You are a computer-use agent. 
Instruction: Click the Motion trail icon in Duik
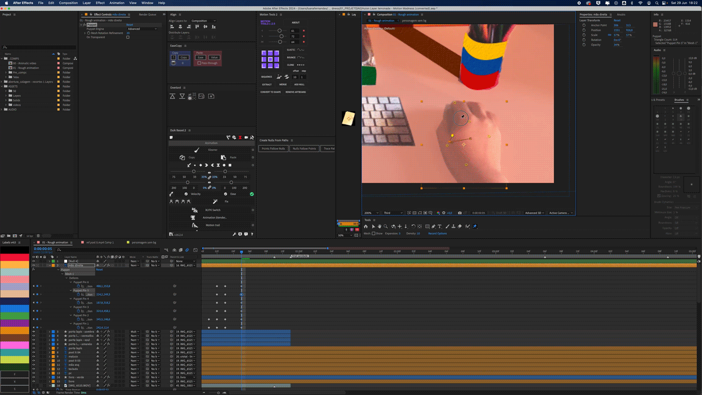point(195,225)
